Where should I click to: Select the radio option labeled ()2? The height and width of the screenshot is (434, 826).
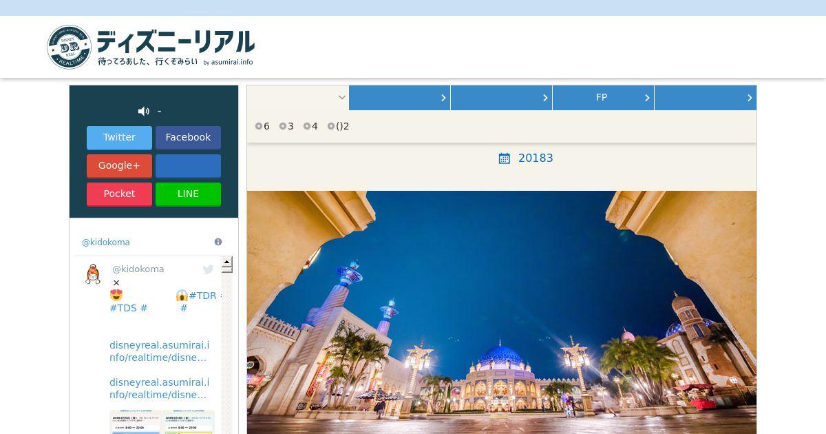(331, 126)
